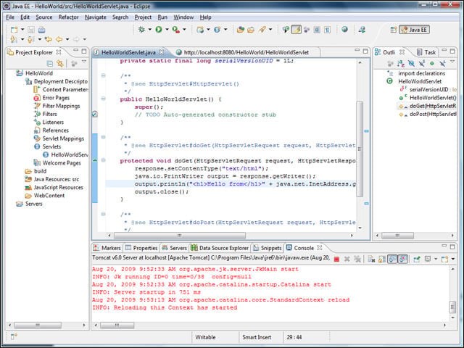Click Collapse All in Project Explorer
Screen dimensions: 464x348
[50, 63]
